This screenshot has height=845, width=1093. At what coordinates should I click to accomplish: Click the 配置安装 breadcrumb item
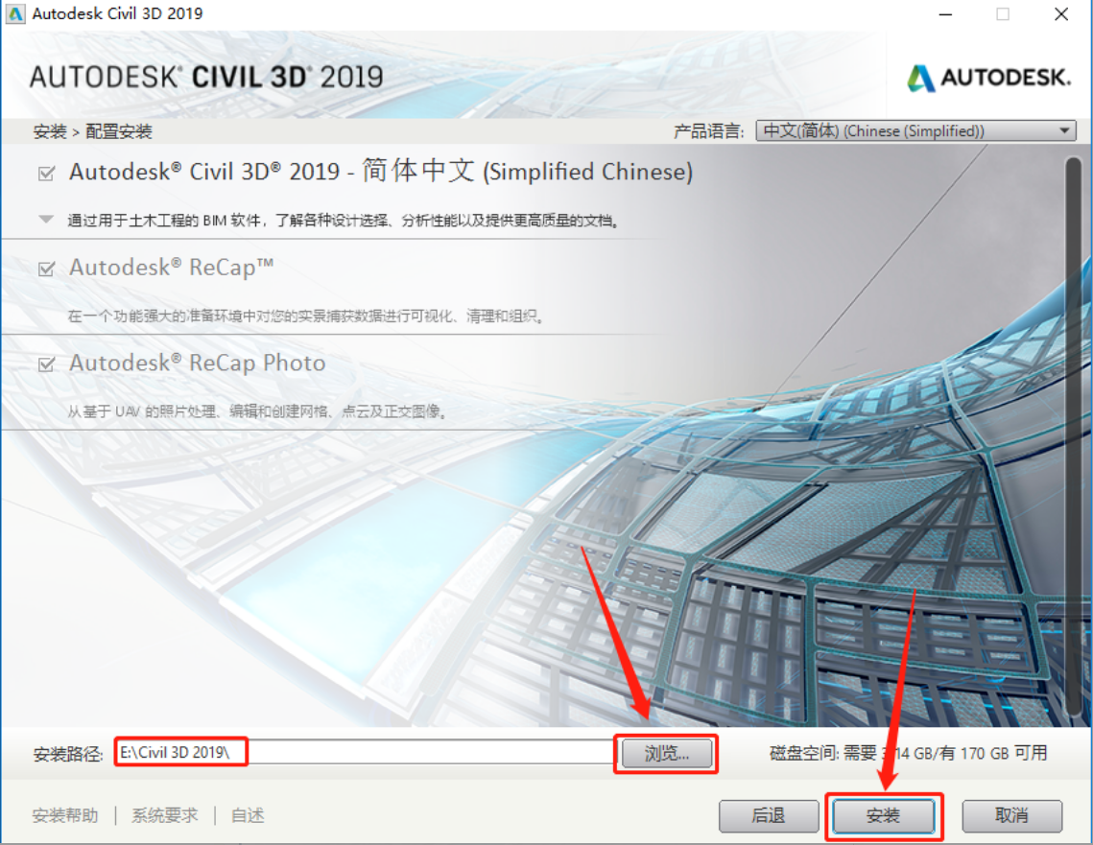(118, 131)
